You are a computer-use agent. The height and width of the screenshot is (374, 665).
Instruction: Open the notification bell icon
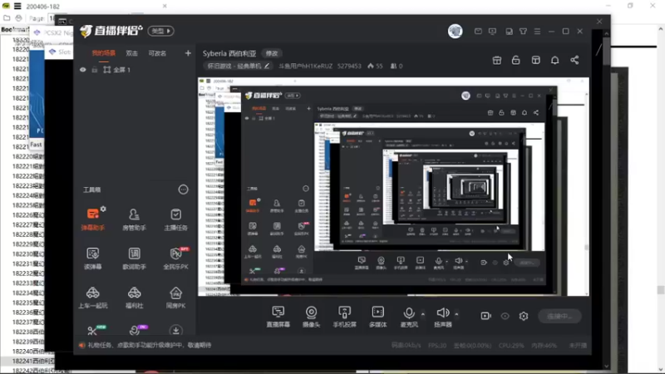click(x=554, y=60)
